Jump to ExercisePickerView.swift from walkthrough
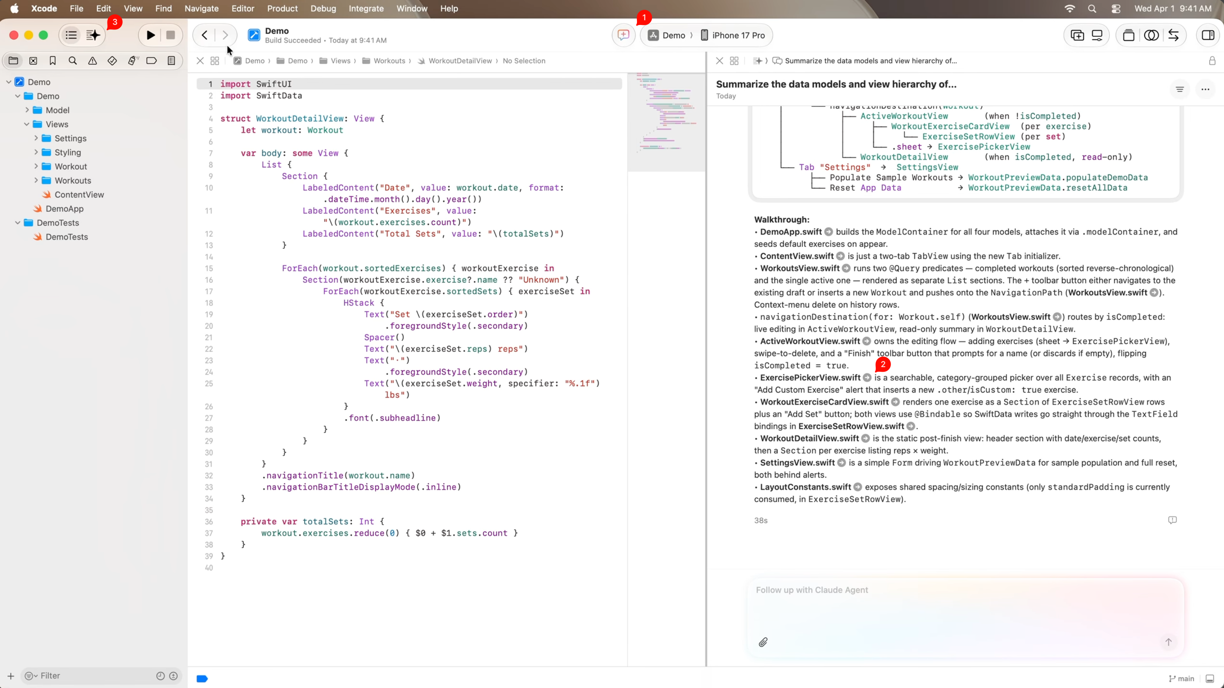This screenshot has width=1224, height=688. click(x=867, y=378)
